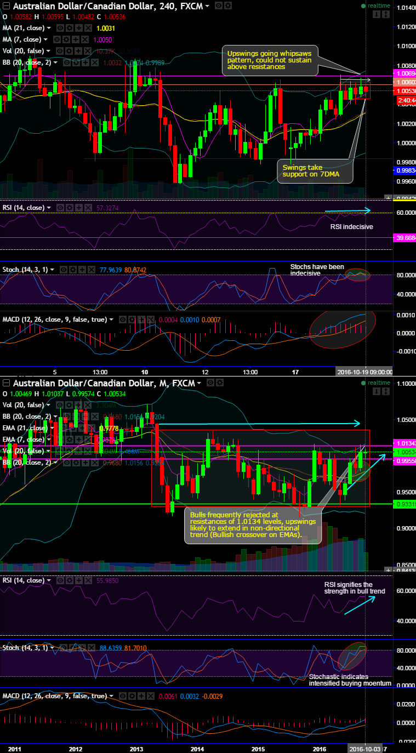
Task: Click double-arrow scale icon under top realtime label
Action: click(x=386, y=14)
